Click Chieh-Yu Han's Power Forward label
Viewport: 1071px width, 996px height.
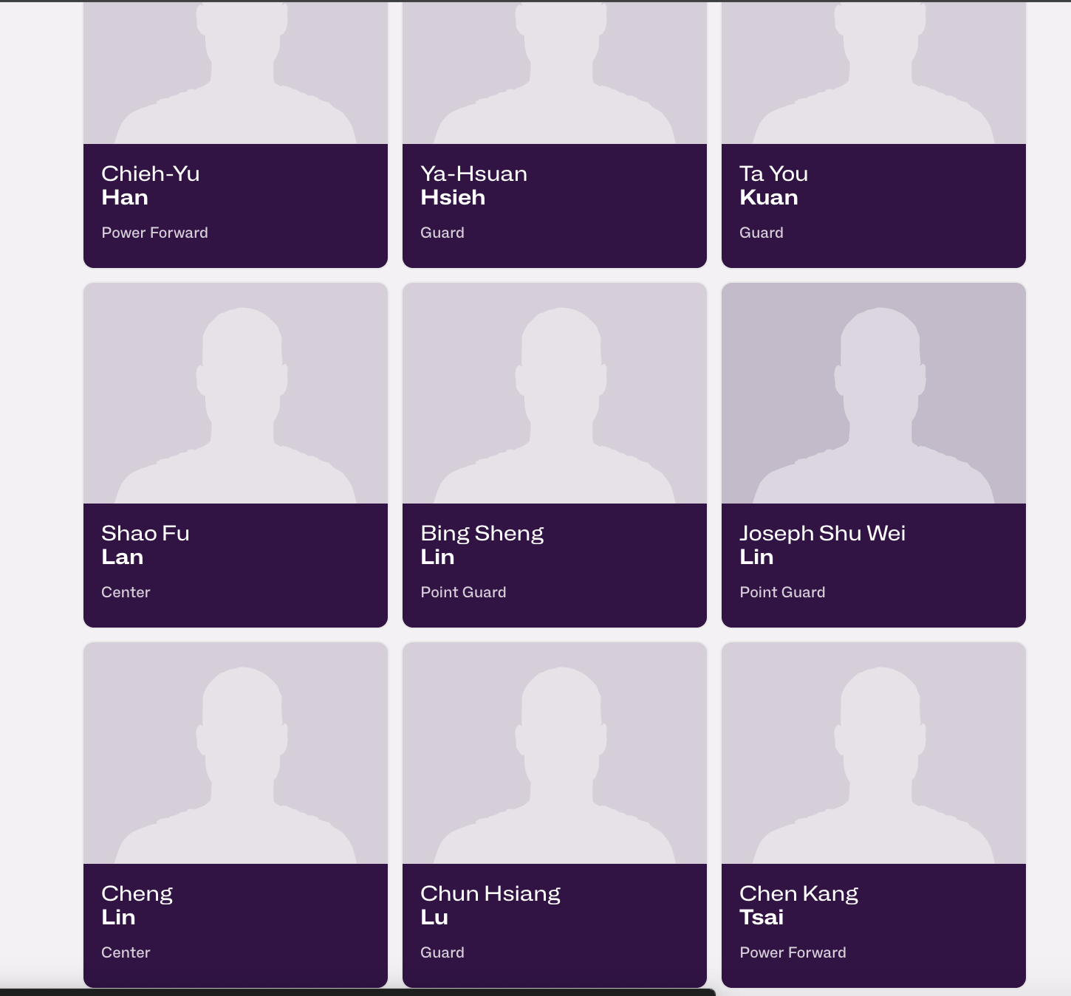155,233
